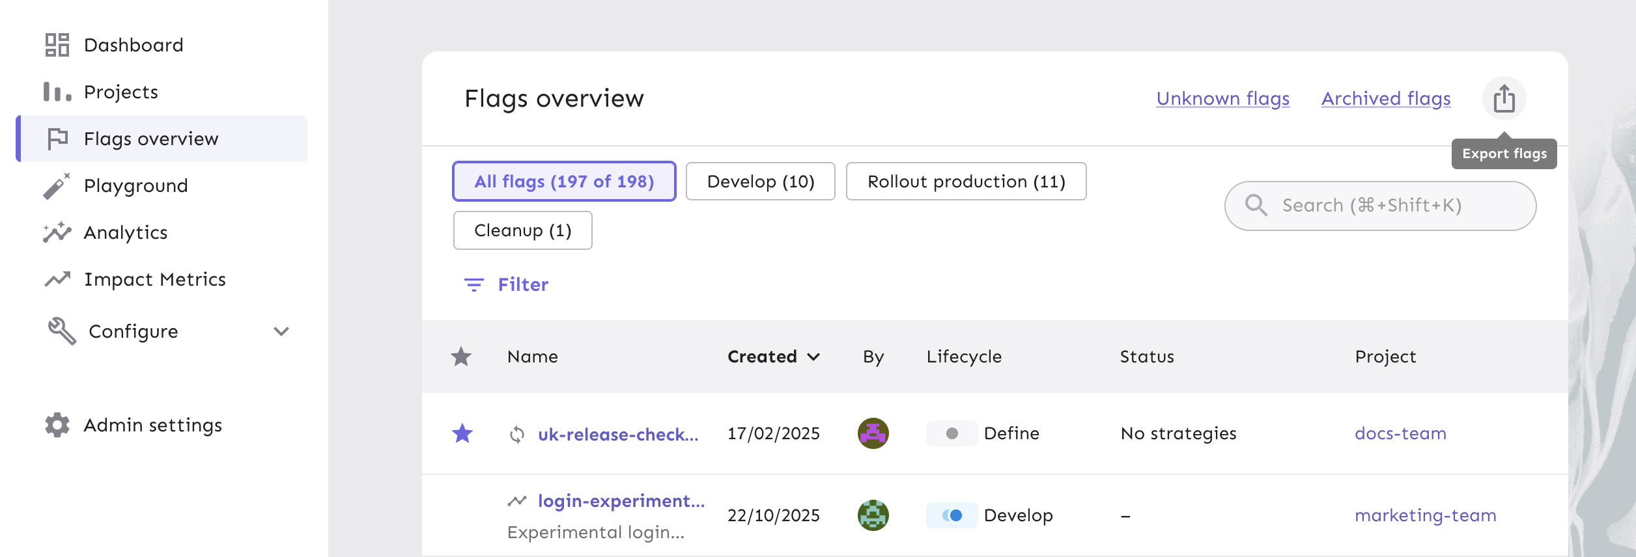Open the Archived flags link

click(1385, 98)
